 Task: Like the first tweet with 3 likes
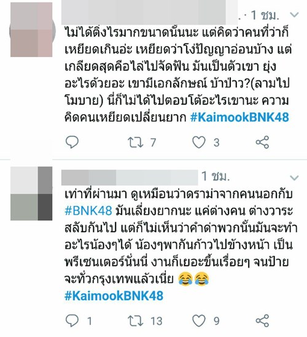[x=199, y=142]
